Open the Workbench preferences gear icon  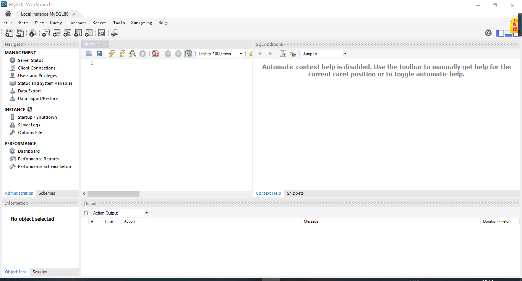(x=488, y=33)
